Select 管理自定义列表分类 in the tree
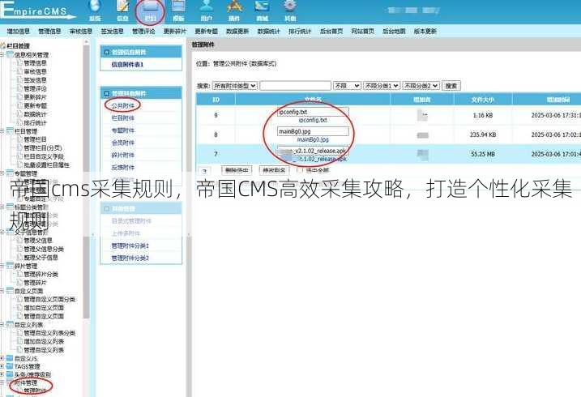Image resolution: width=581 pixels, height=397 pixels. click(49, 333)
